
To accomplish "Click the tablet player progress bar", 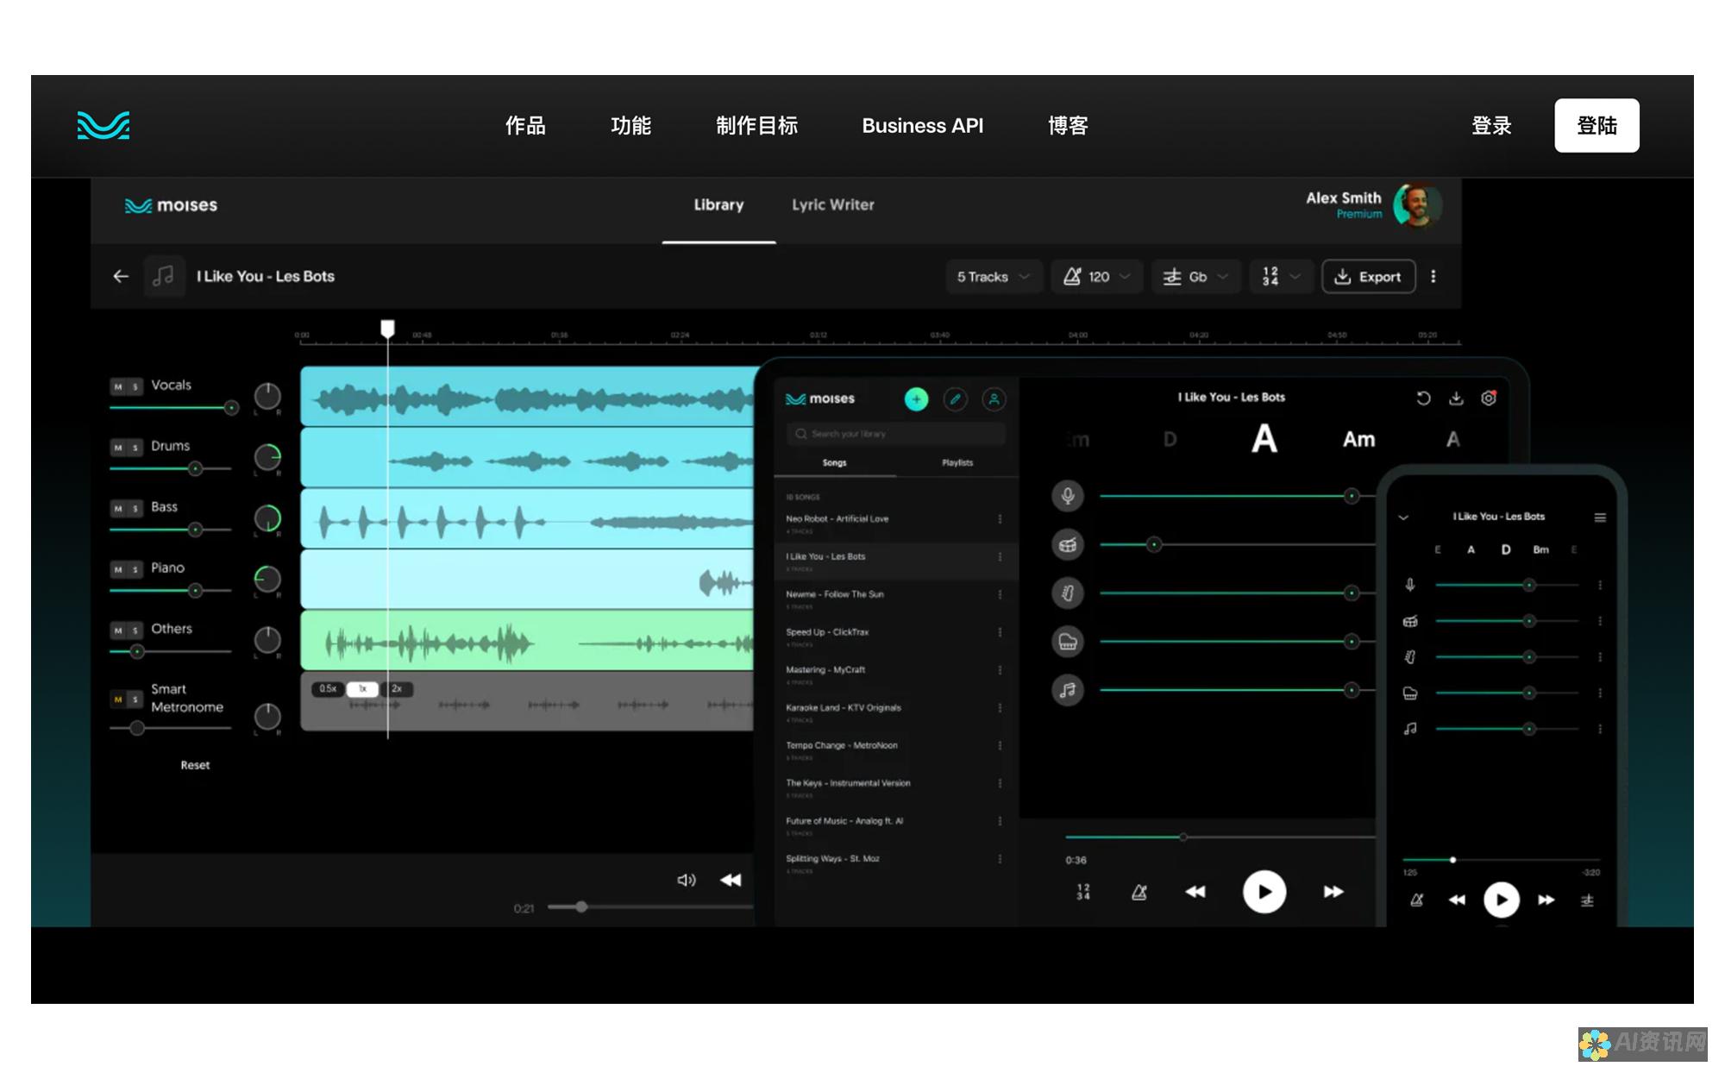I will [1220, 837].
